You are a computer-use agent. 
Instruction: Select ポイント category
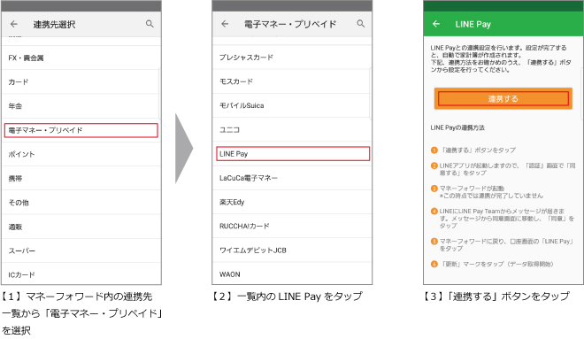click(x=81, y=154)
